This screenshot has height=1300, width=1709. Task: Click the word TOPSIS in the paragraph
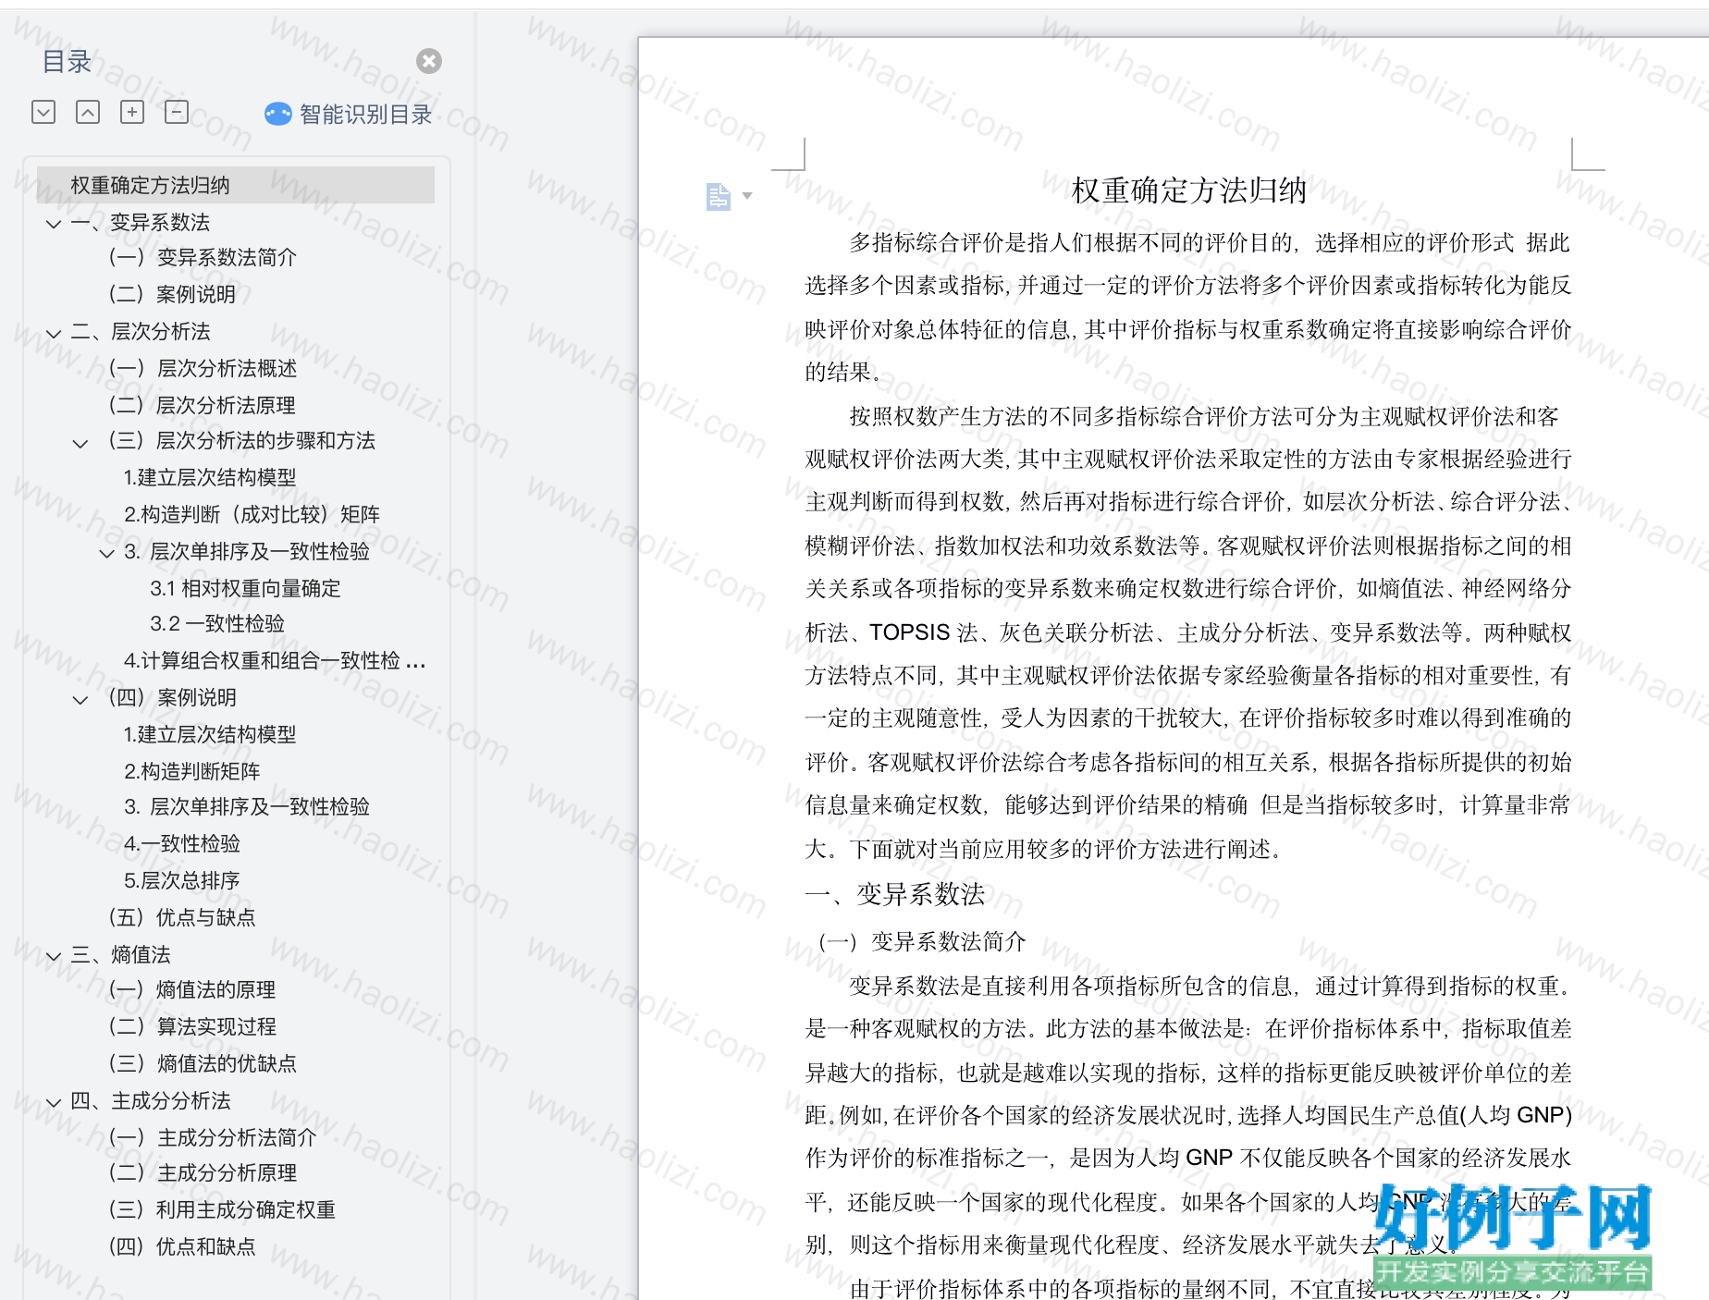pos(909,632)
